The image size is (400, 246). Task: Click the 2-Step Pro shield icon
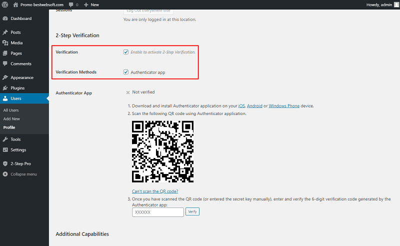5,163
